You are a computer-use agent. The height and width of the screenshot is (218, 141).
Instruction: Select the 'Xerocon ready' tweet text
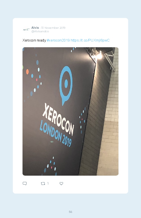(x=34, y=40)
